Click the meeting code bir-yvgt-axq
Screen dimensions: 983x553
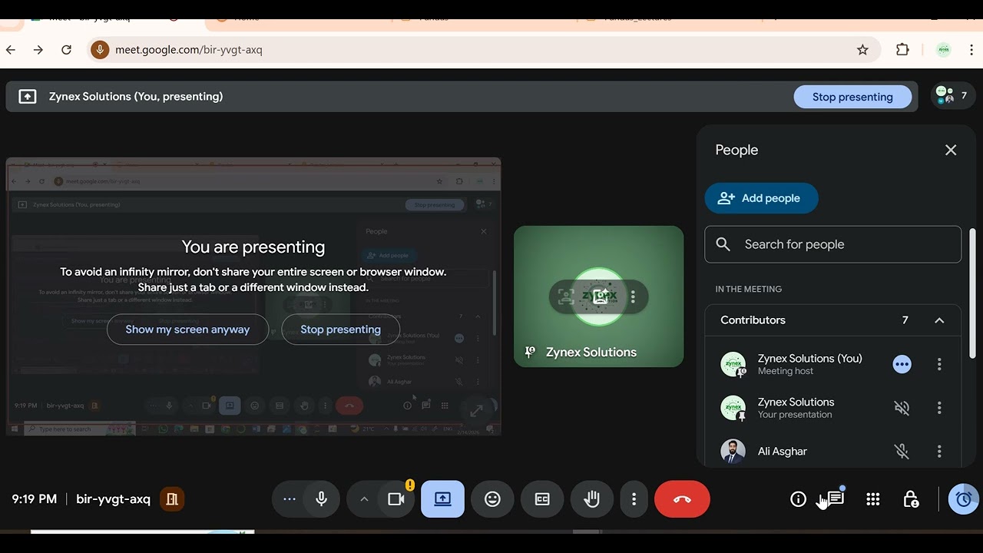(x=114, y=499)
